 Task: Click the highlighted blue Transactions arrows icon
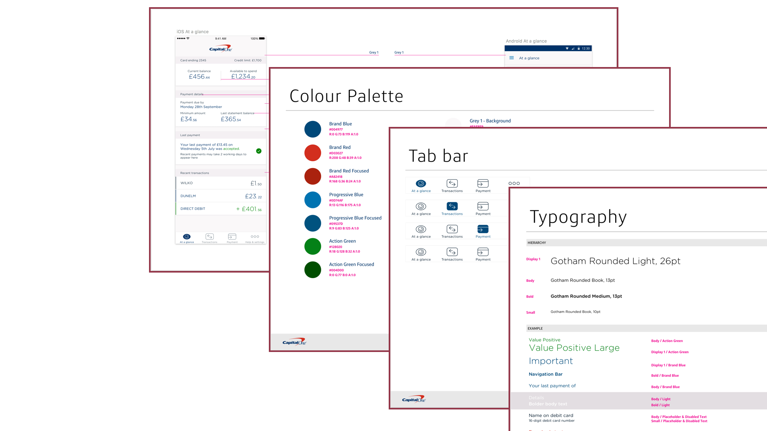click(452, 206)
